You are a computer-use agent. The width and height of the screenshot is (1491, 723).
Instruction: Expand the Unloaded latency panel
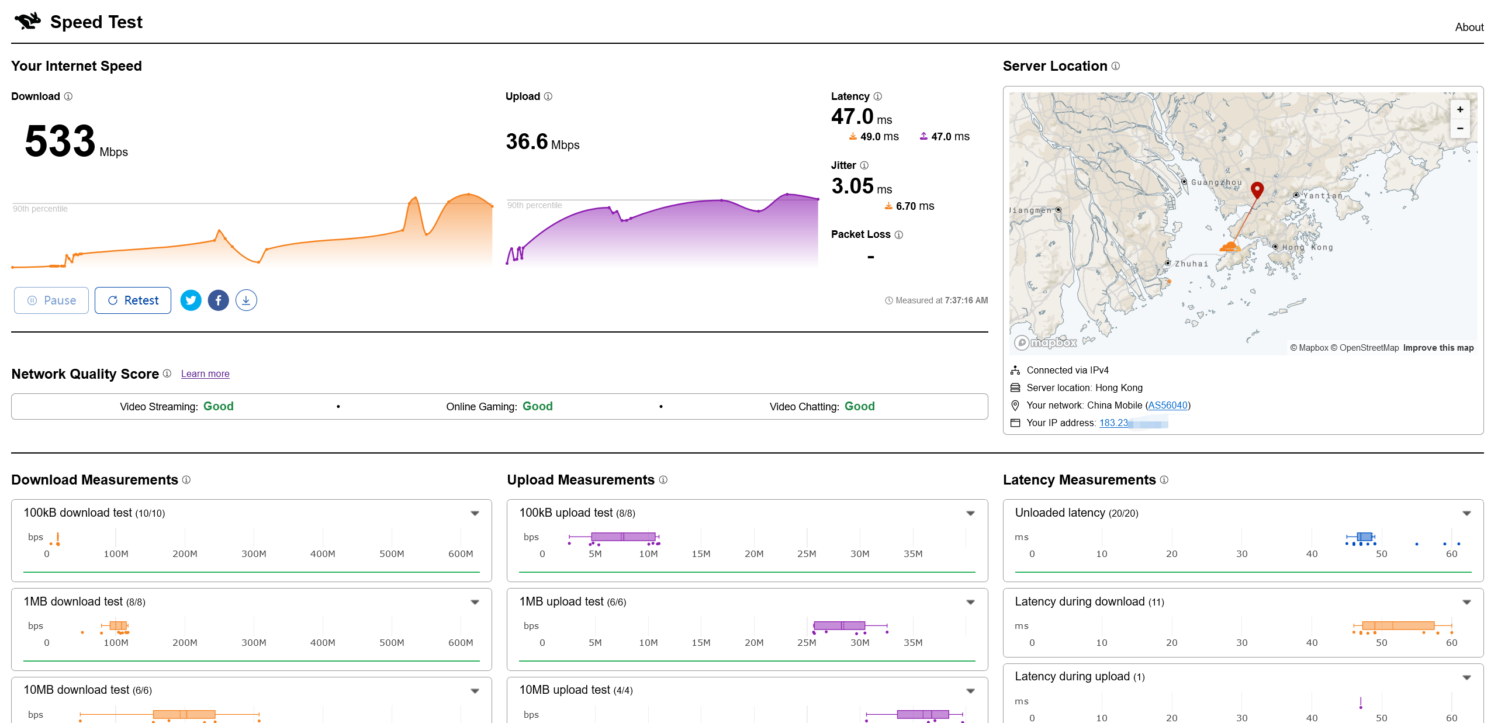(1466, 513)
